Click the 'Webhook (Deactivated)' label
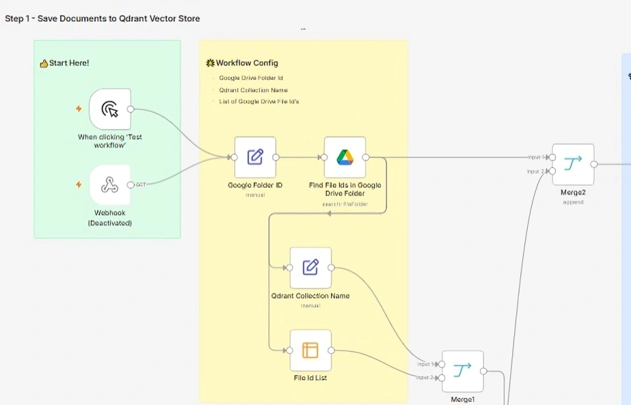Screen dimensions: 631x405 (x=110, y=218)
